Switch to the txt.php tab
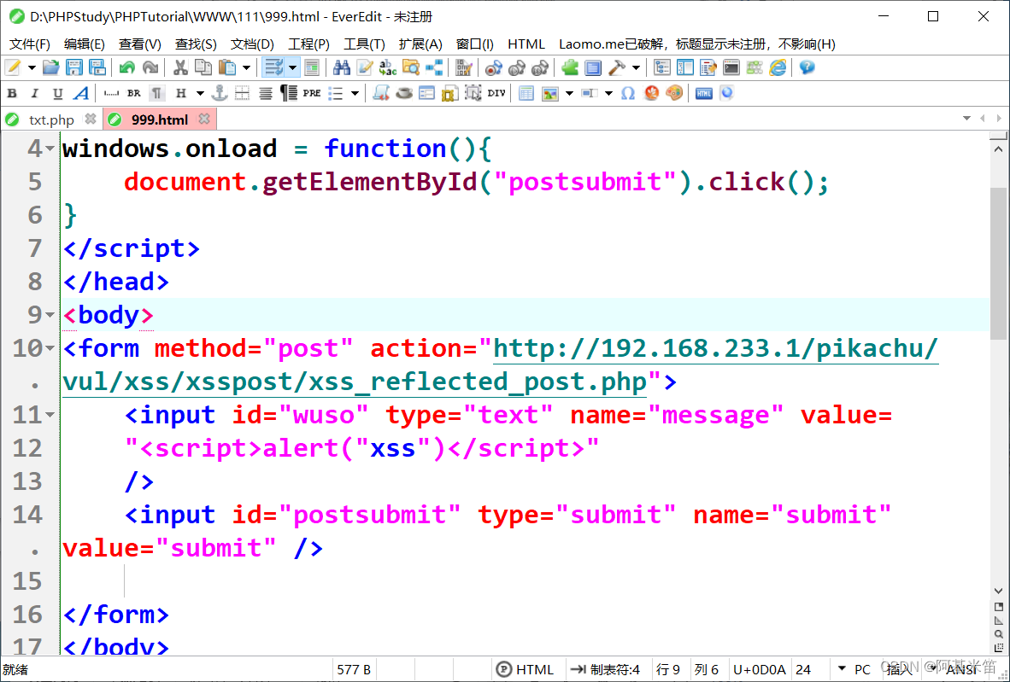The height and width of the screenshot is (682, 1010). pos(51,119)
